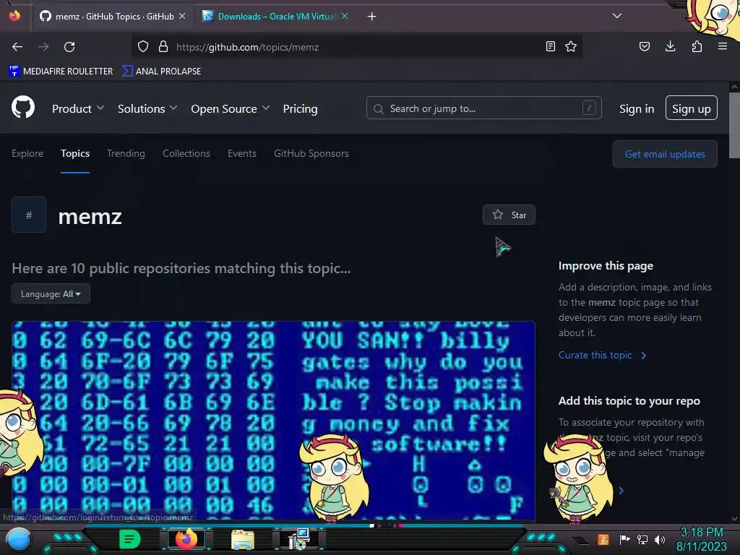Expand the Product dropdown menu
740x555 pixels.
(x=78, y=108)
